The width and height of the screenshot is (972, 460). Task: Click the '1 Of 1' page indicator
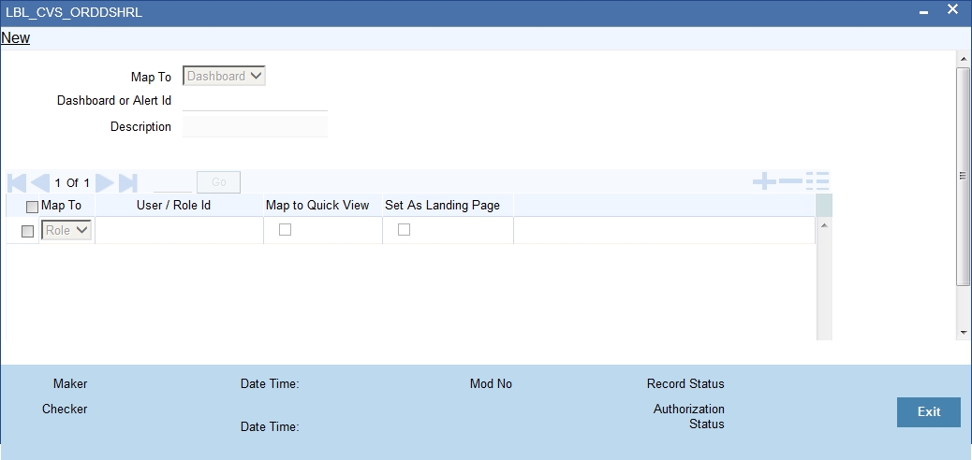tap(72, 182)
